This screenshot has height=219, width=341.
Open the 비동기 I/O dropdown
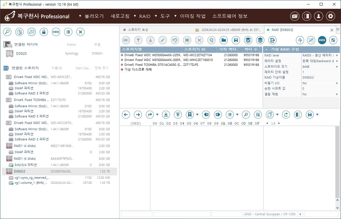click(337, 83)
